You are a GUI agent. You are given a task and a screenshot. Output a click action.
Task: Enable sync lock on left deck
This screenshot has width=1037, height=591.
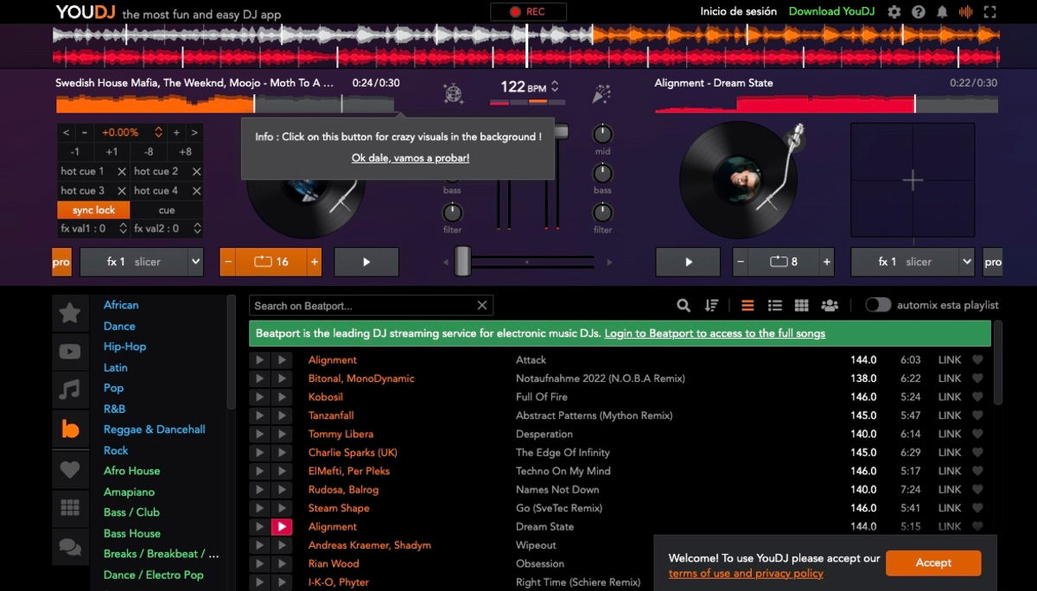(92, 209)
